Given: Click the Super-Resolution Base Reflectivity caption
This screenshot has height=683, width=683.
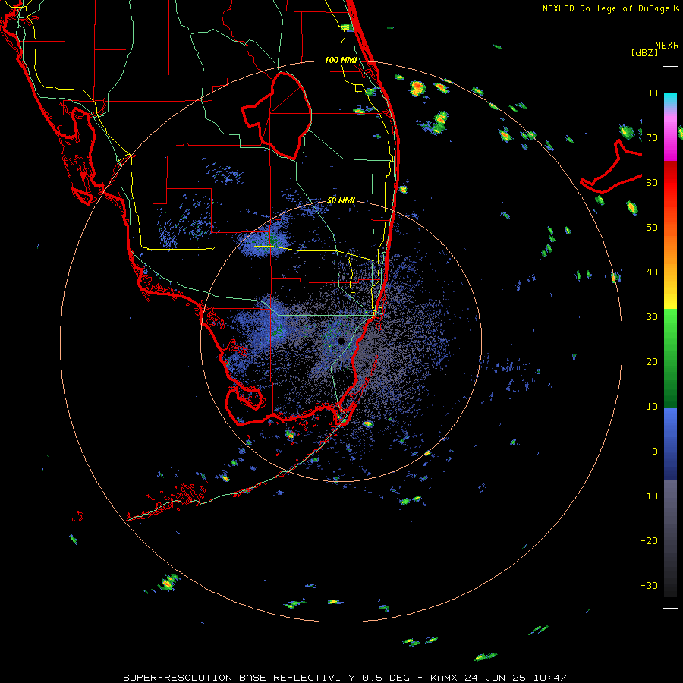Looking at the screenshot, I should click(345, 678).
